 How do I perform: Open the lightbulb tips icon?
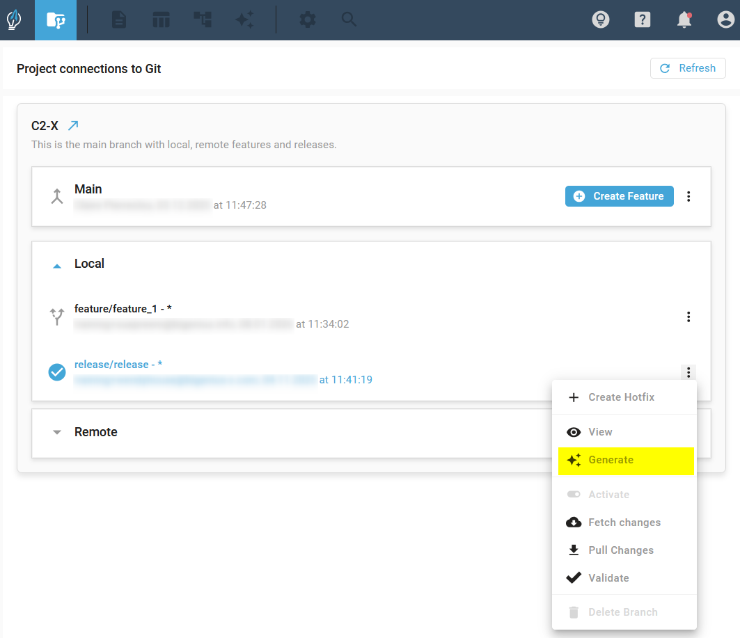click(600, 20)
